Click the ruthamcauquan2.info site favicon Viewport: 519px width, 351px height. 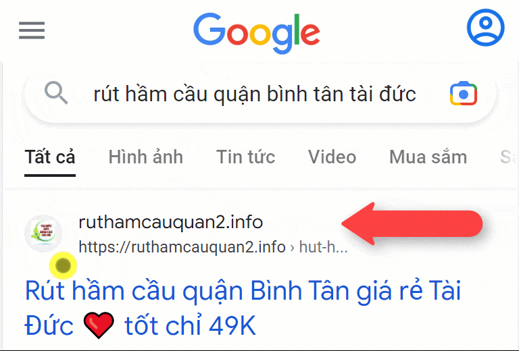click(43, 233)
